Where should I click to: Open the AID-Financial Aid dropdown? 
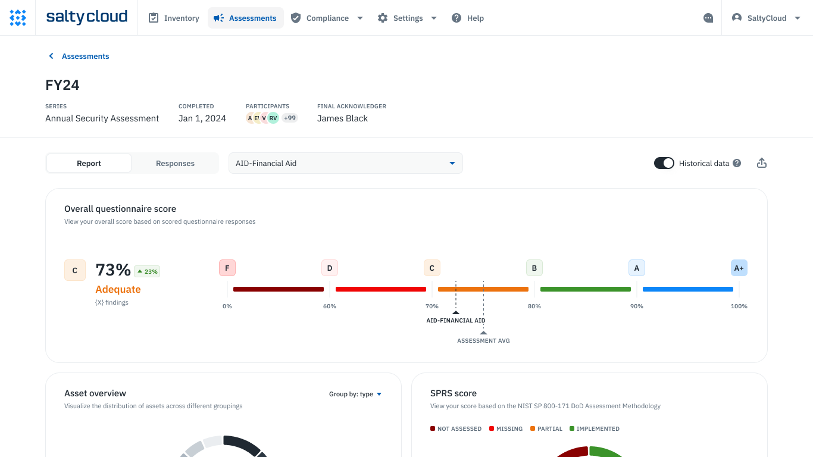tap(345, 163)
